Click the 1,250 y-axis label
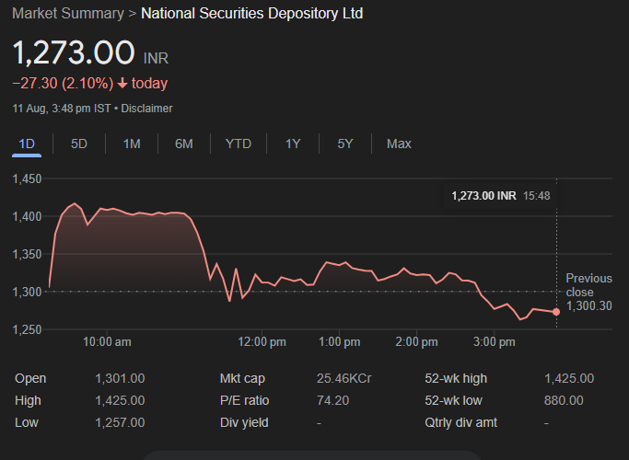 (x=27, y=329)
